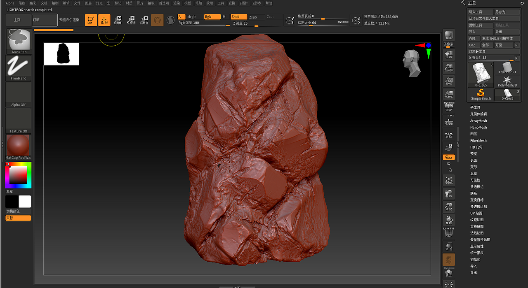Expand the 变形 deformation section
The height and width of the screenshot is (288, 528).
(474, 167)
